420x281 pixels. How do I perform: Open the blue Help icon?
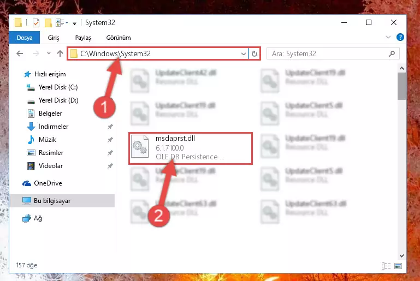400,37
